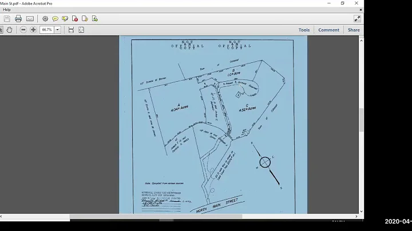Image resolution: width=412 pixels, height=231 pixels.
Task: Select the highlight text tool
Action: [65, 19]
